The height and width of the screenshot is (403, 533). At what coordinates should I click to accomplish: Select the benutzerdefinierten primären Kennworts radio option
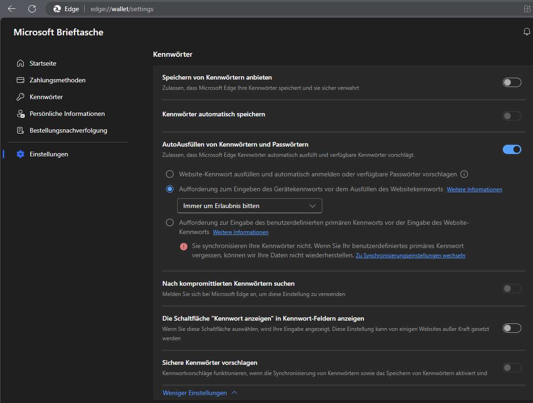coord(170,222)
